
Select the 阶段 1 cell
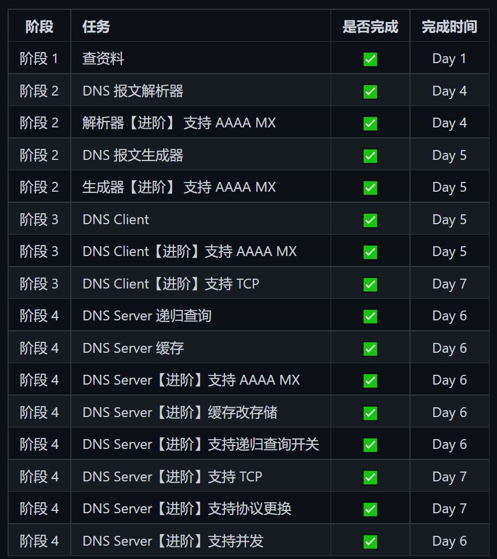pos(39,58)
